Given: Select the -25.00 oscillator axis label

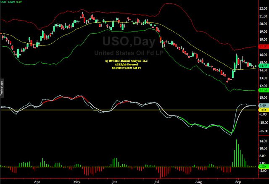Looking at the screenshot, I should (263, 131).
